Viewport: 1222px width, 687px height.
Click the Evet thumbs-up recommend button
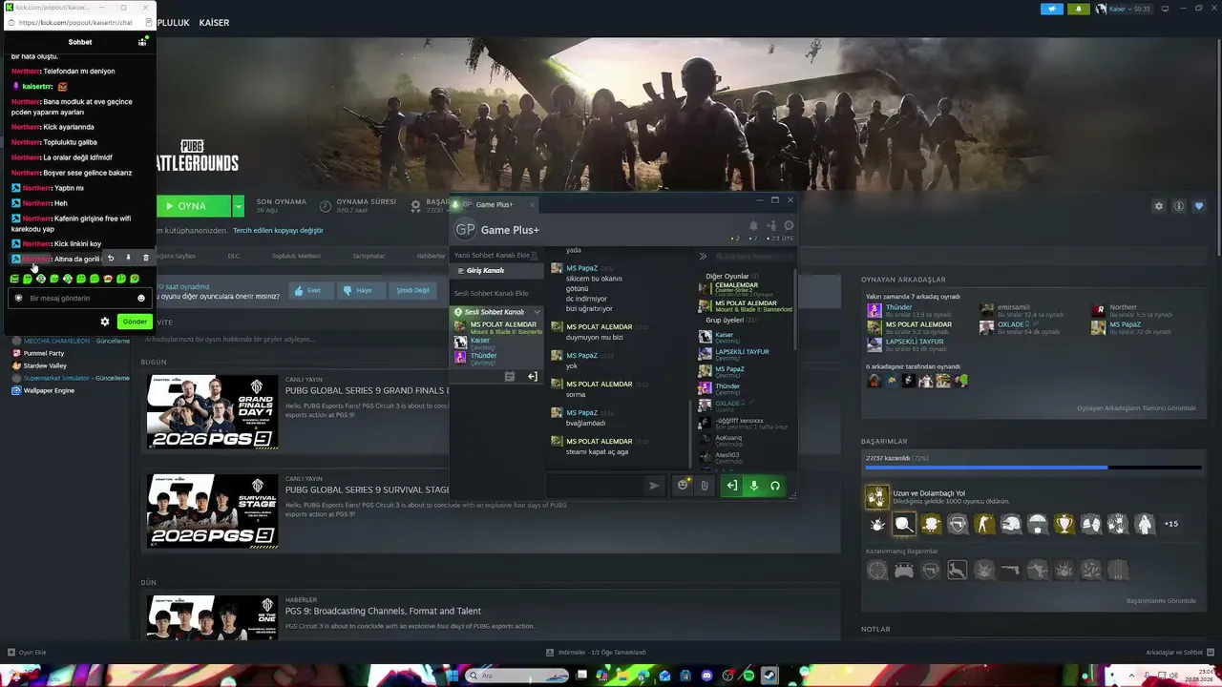click(309, 290)
